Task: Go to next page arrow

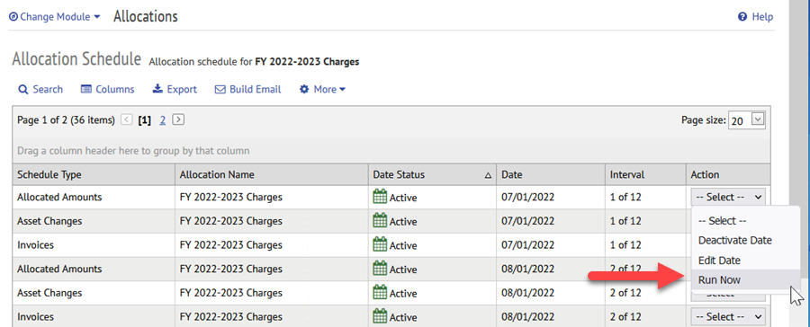Action: (x=178, y=119)
